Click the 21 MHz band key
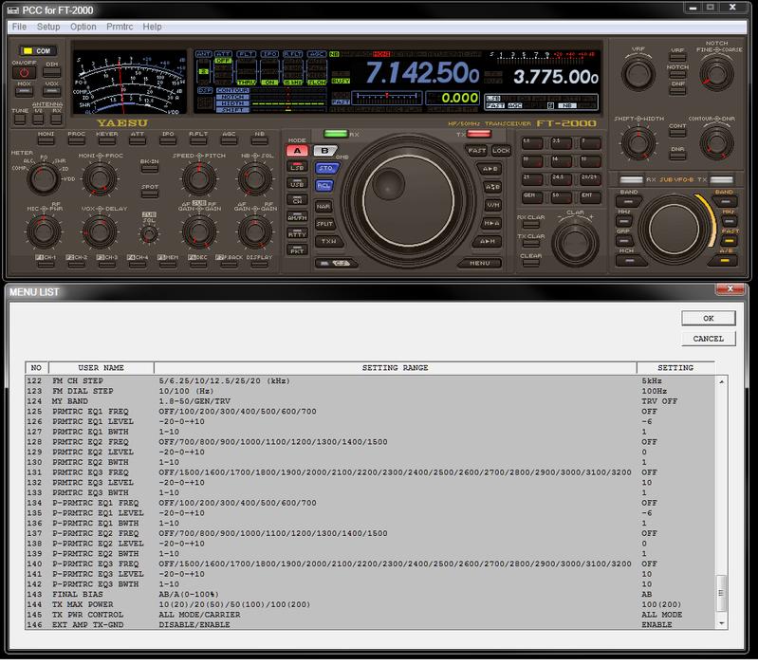This screenshot has height=665, width=758. (532, 179)
